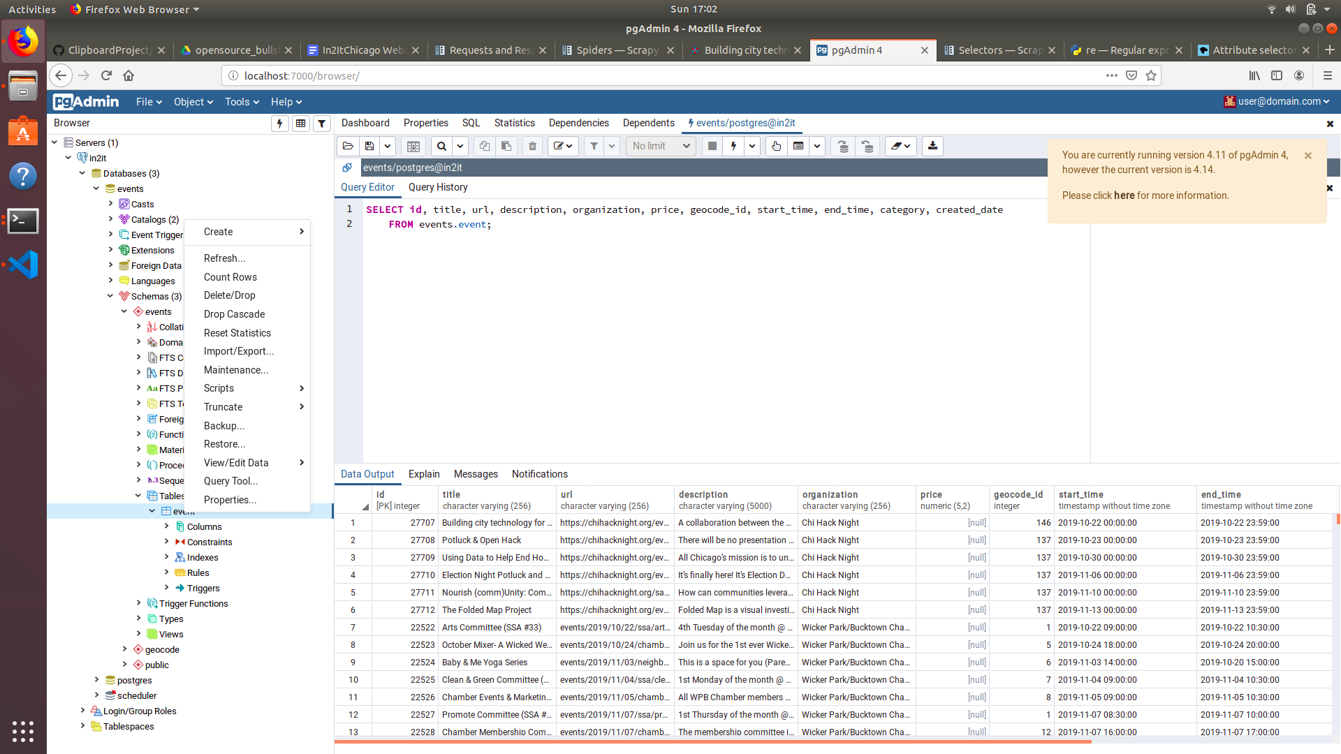Click the connection status icon beside events/postgres@in2it
This screenshot has width=1341, height=754.
tap(347, 168)
